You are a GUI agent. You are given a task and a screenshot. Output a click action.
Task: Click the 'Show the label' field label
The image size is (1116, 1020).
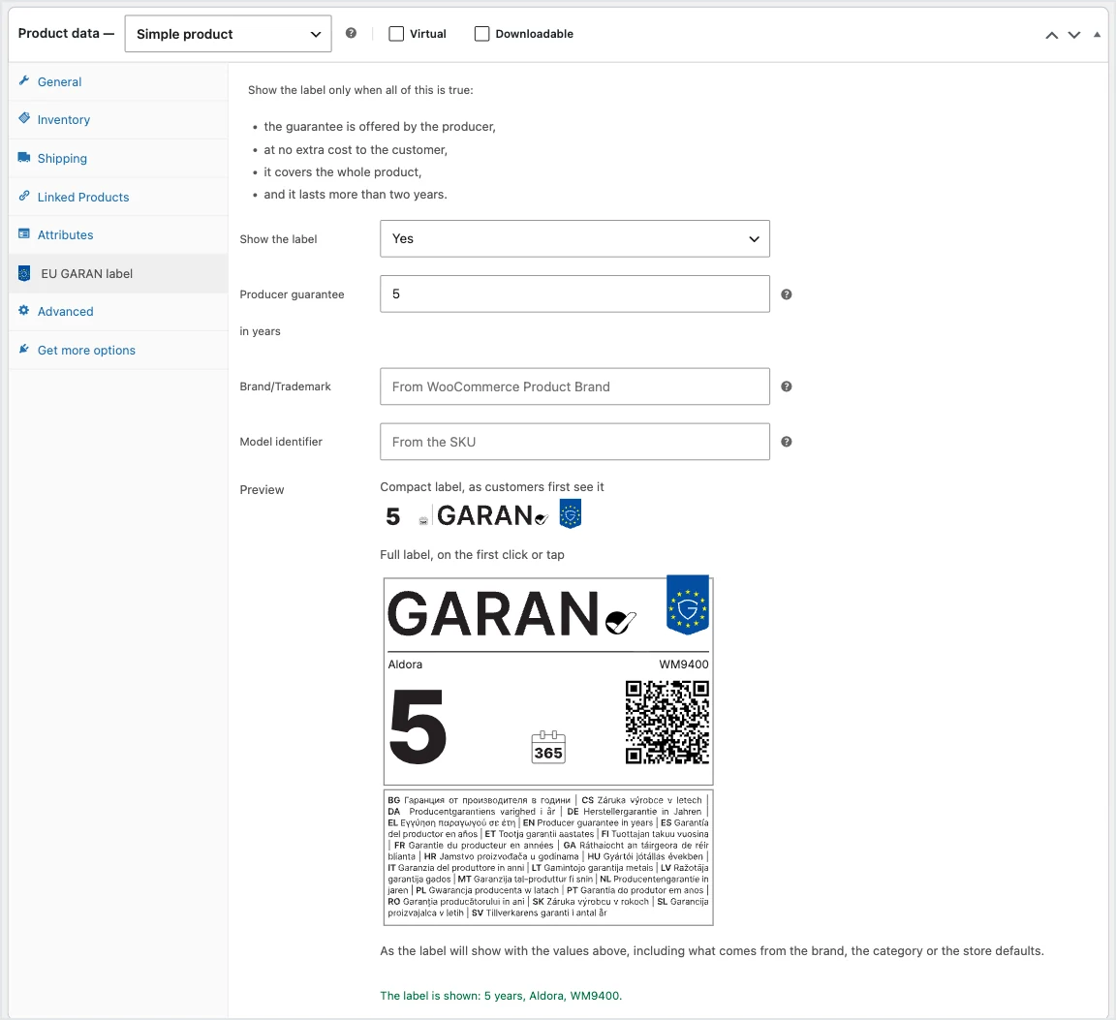coord(278,239)
